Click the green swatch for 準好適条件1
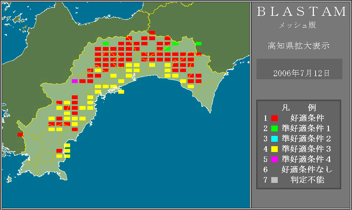 tap(274, 128)
